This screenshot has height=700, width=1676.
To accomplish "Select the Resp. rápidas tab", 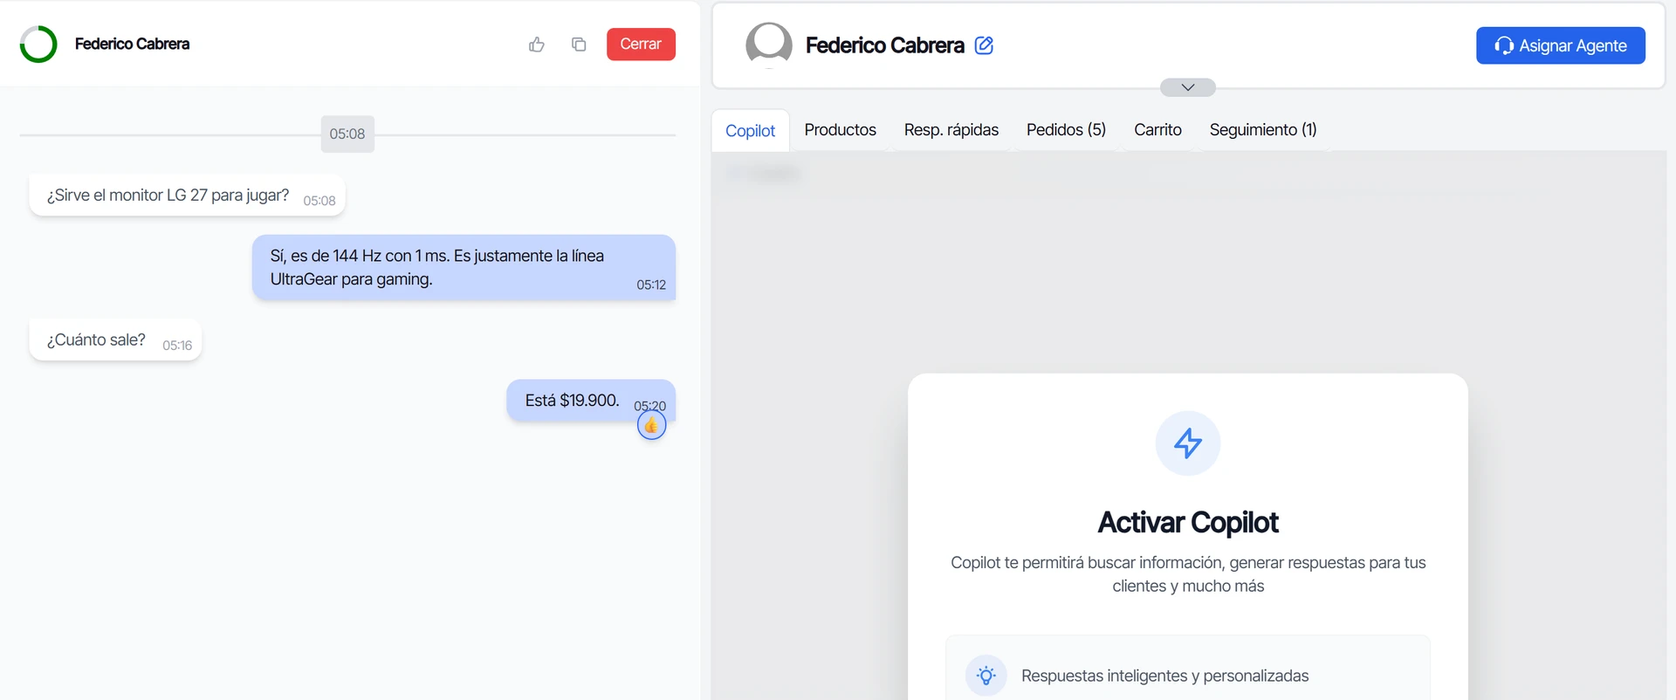I will pyautogui.click(x=951, y=130).
